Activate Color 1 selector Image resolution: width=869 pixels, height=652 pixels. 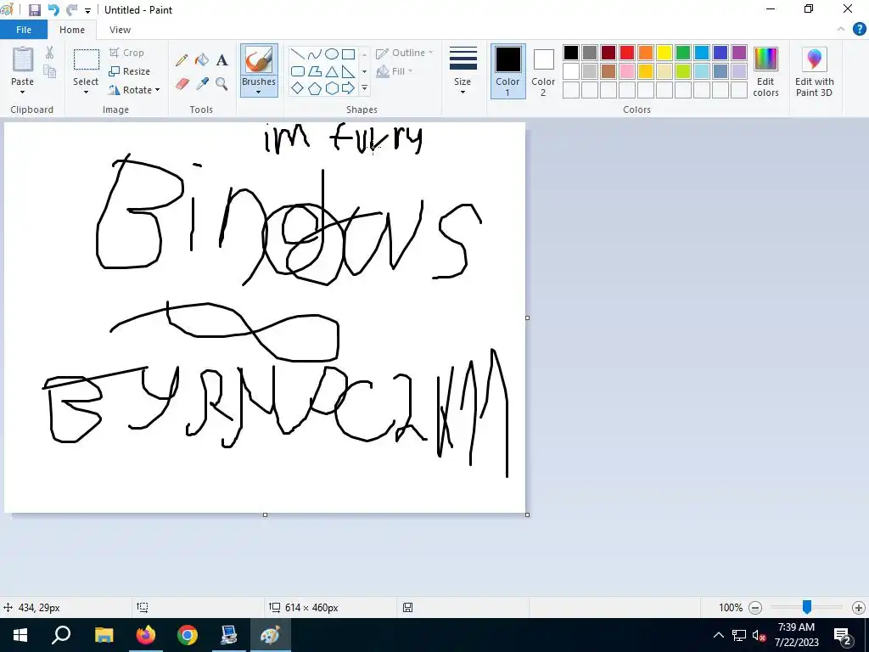click(x=507, y=71)
